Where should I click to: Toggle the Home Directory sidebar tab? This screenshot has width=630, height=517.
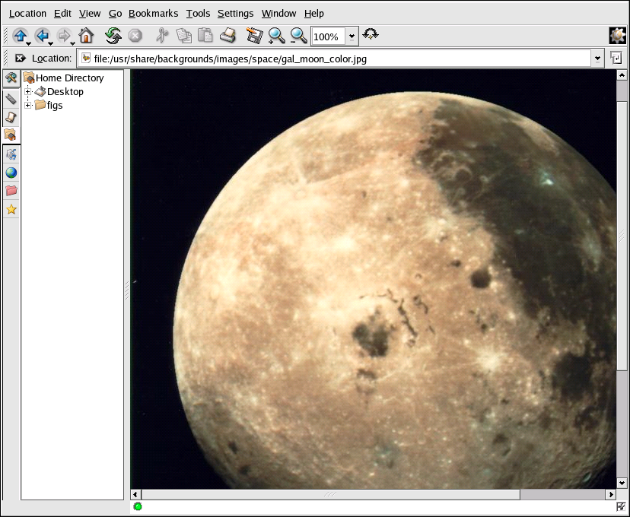coord(11,135)
